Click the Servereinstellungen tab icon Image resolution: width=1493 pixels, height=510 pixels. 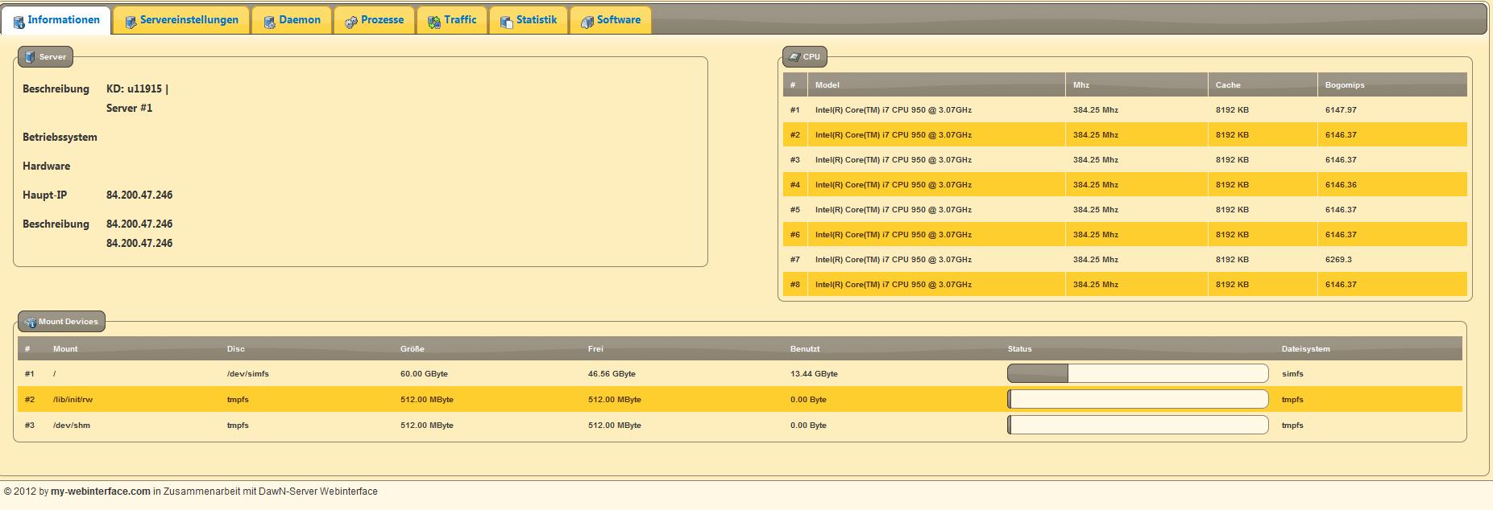click(x=130, y=22)
